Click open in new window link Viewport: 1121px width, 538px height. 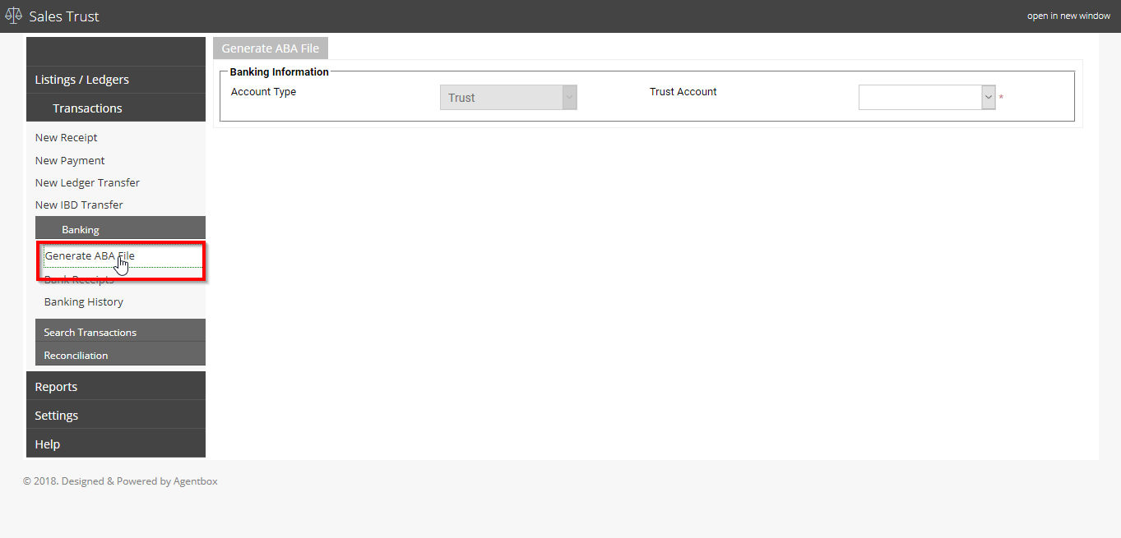(1068, 16)
